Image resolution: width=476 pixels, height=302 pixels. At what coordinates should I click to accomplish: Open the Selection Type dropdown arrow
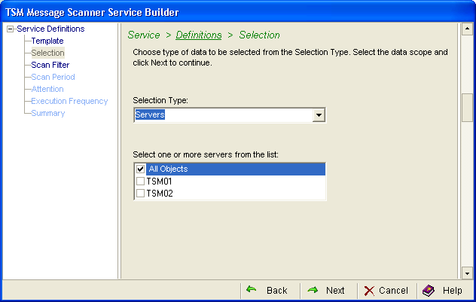tap(319, 115)
